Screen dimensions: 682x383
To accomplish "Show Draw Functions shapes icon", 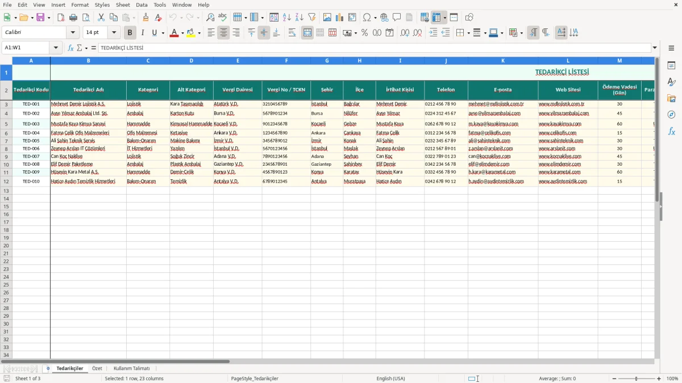I will click(x=469, y=18).
